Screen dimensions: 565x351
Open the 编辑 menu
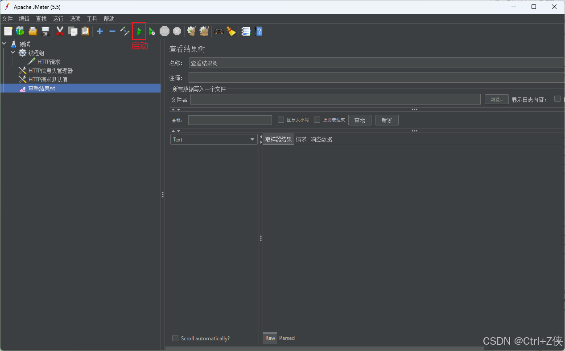pos(24,19)
